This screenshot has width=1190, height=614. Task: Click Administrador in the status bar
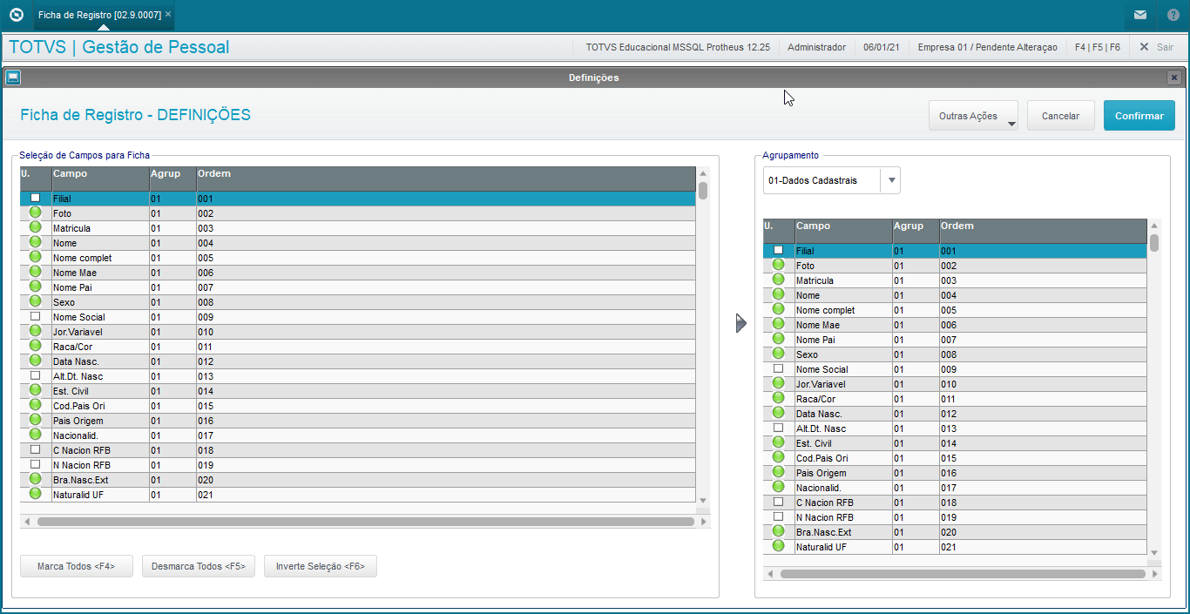coord(816,47)
